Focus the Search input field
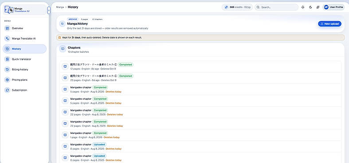The height and width of the screenshot is (163, 349). 276,7
